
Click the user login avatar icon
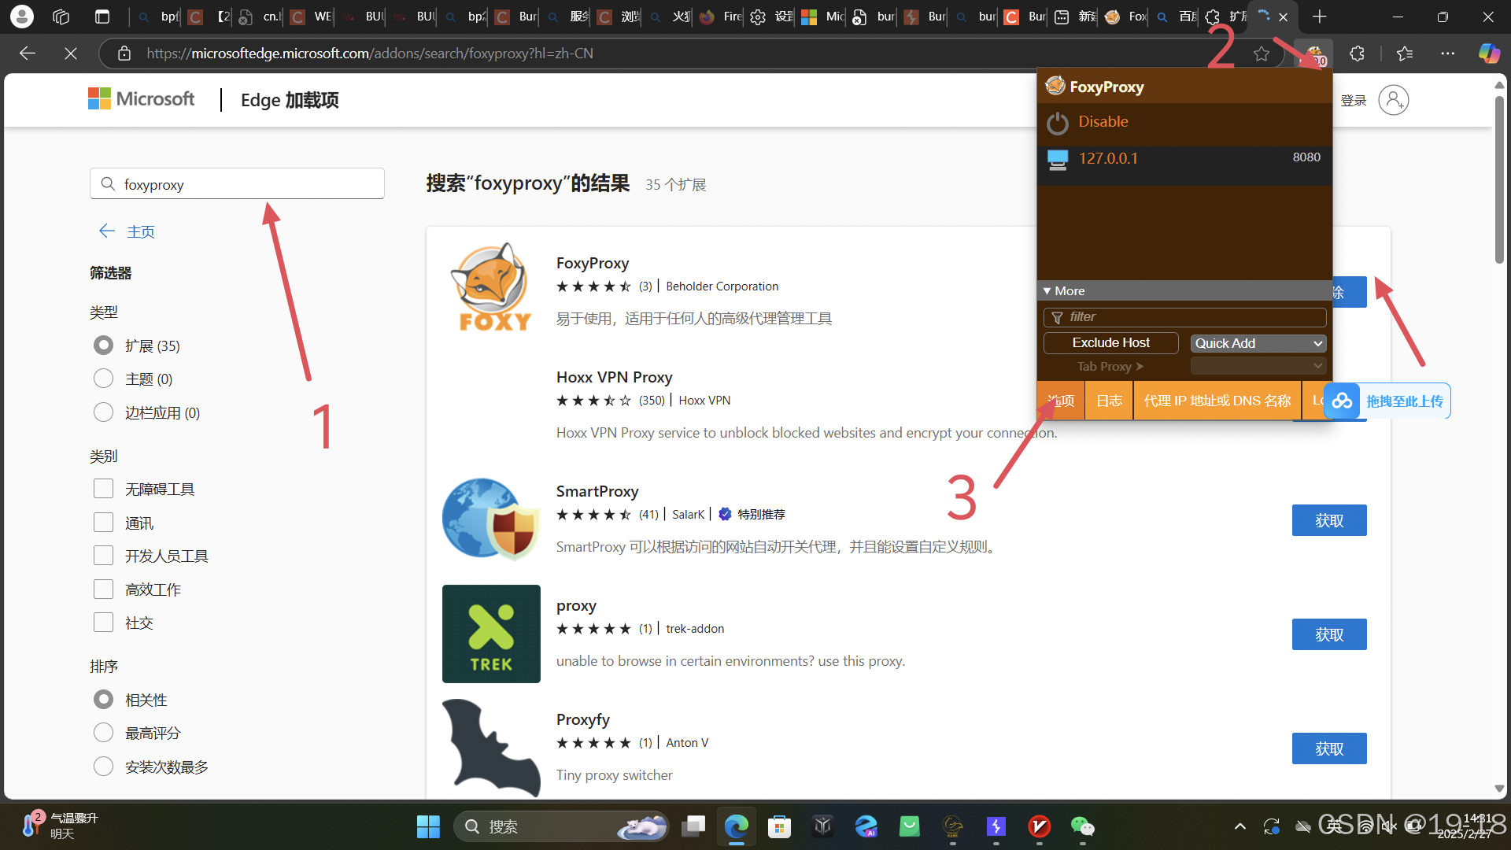point(1393,100)
